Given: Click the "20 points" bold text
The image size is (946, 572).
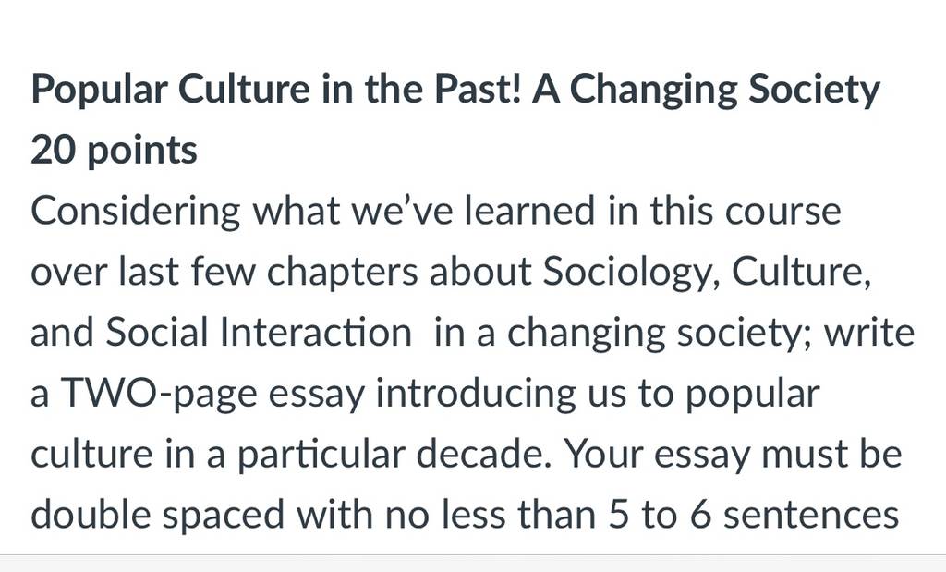Looking at the screenshot, I should click(114, 151).
